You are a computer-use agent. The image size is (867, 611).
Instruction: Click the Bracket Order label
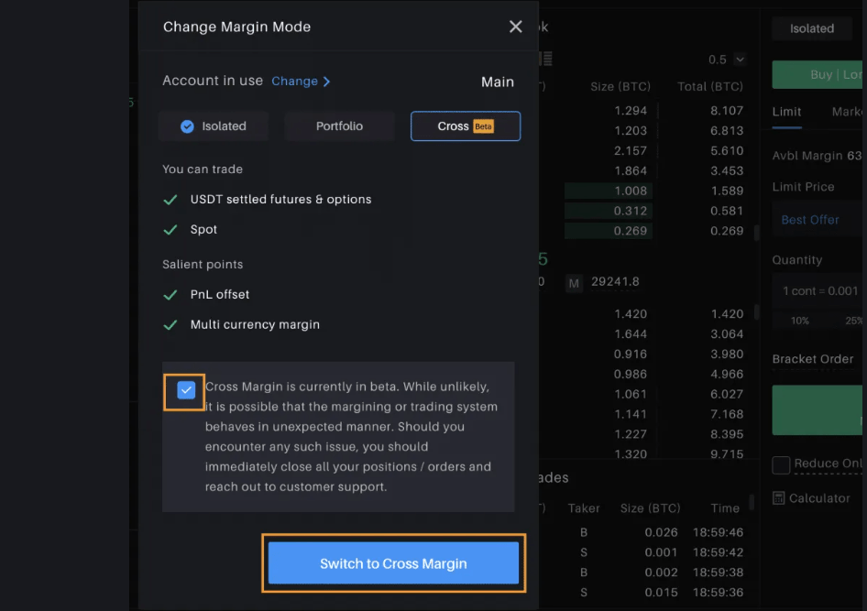[x=812, y=359]
